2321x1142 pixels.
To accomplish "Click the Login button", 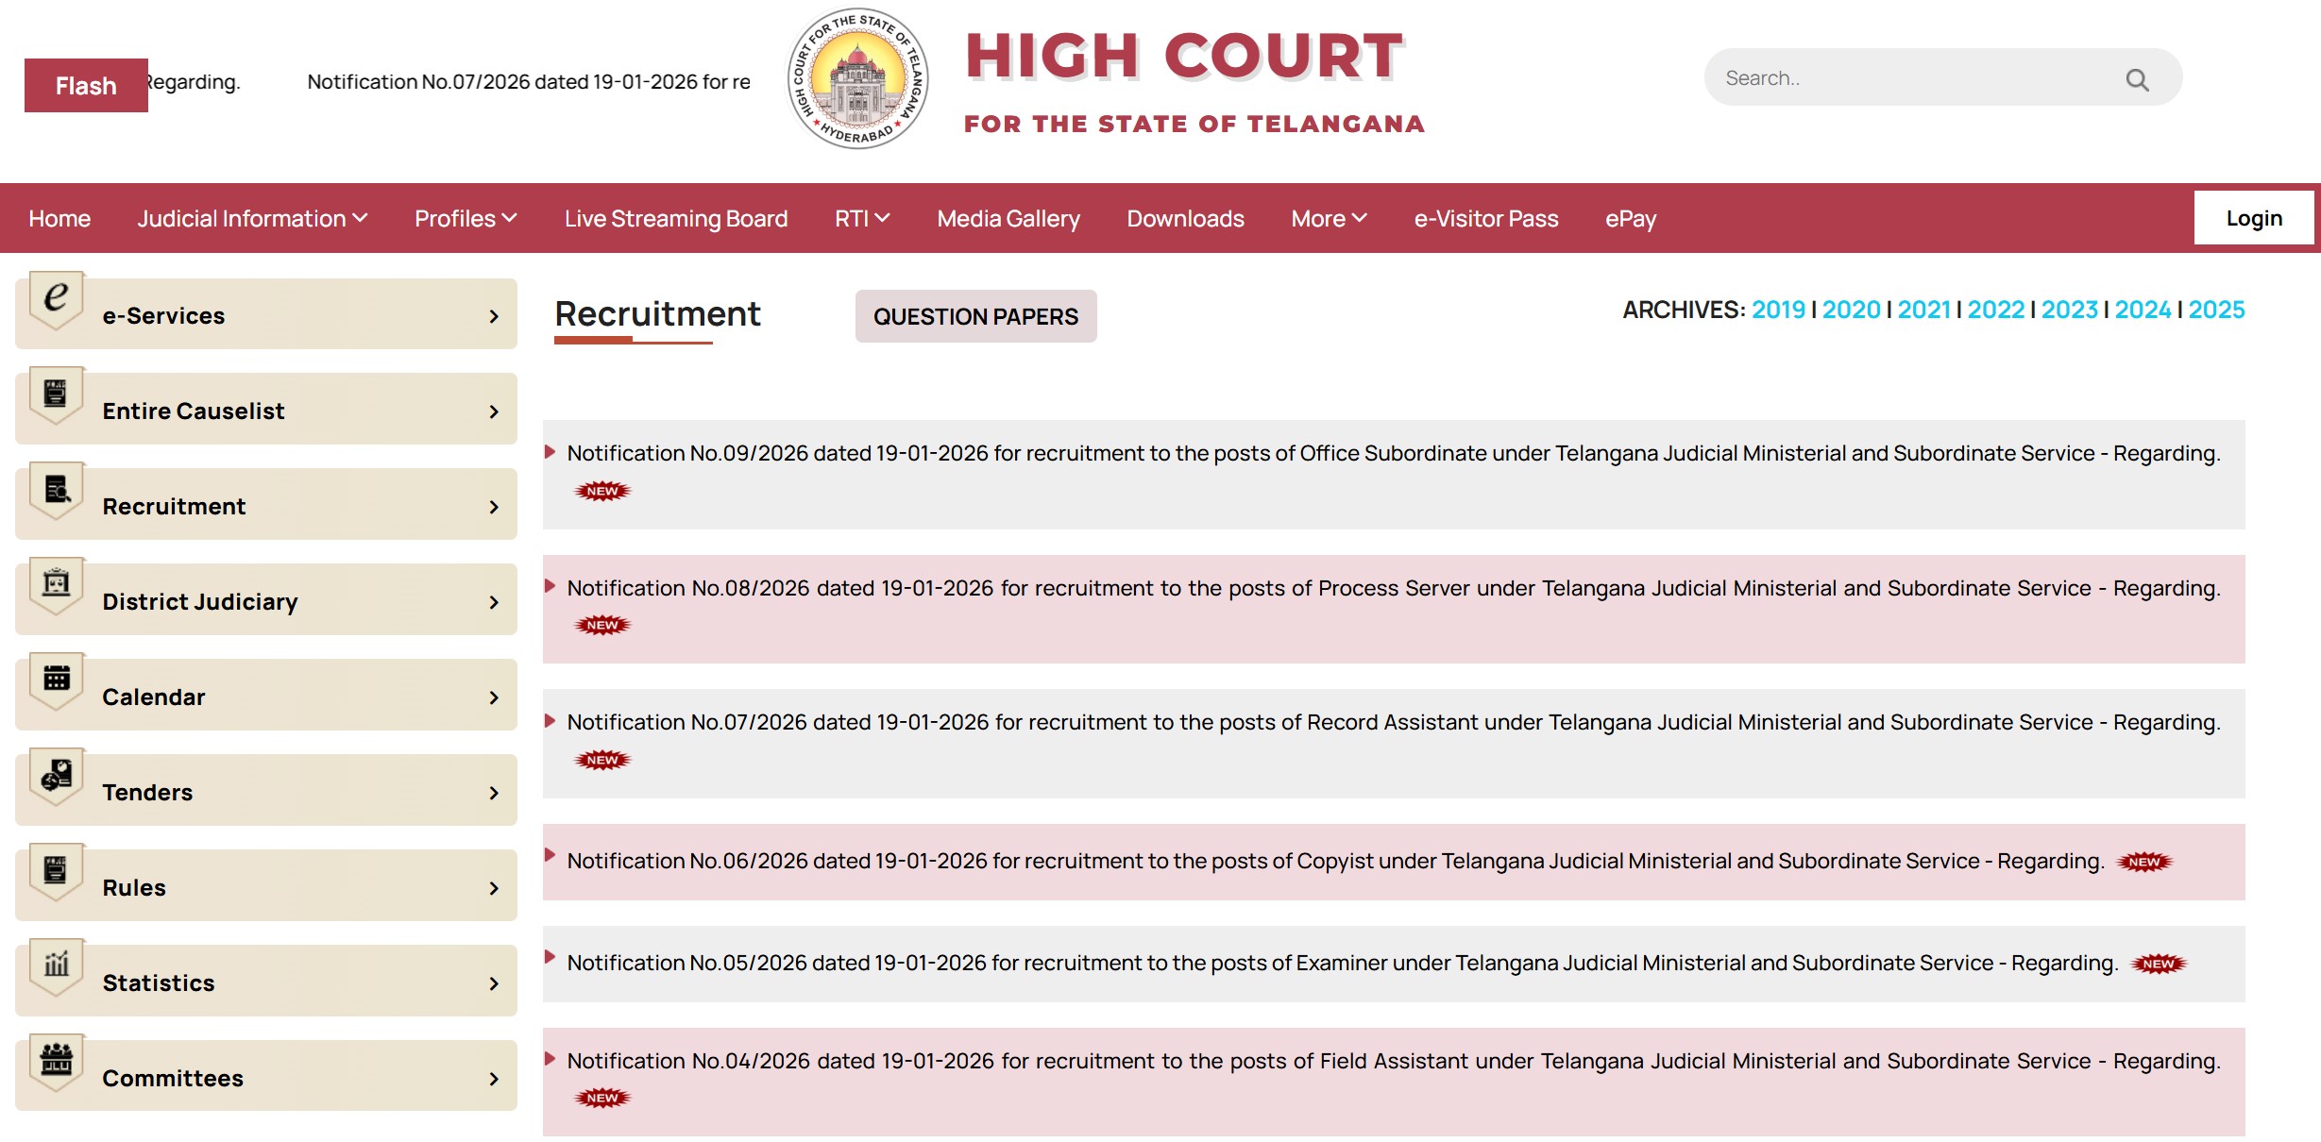I will click(x=2254, y=218).
